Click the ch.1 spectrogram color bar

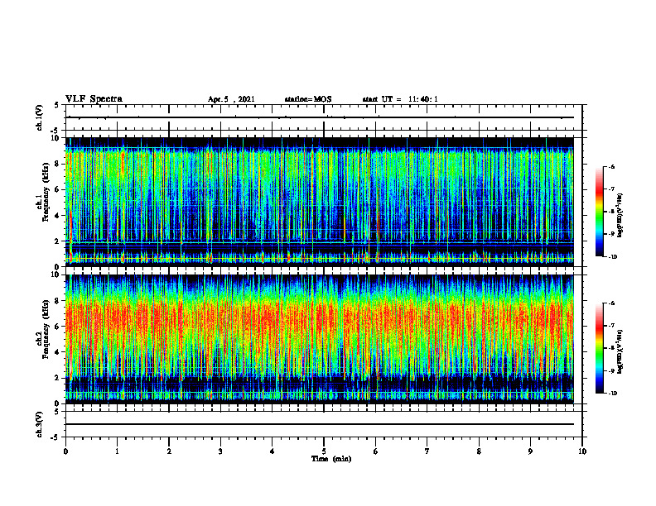(599, 212)
